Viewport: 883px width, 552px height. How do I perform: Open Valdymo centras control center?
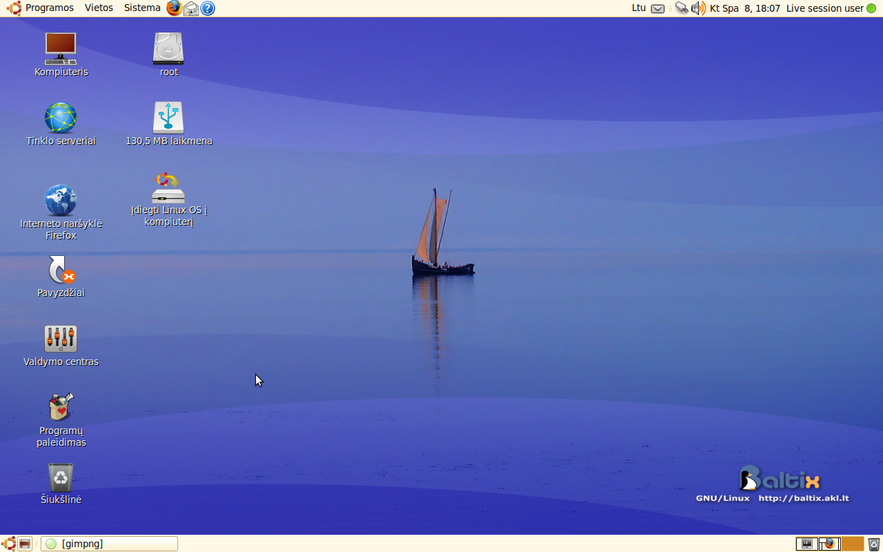[61, 339]
